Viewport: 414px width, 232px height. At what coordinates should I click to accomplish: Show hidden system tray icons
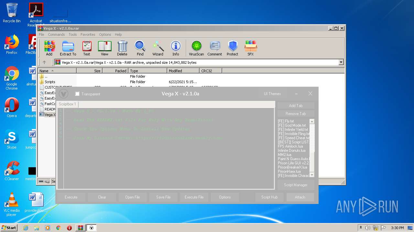pos(361,228)
